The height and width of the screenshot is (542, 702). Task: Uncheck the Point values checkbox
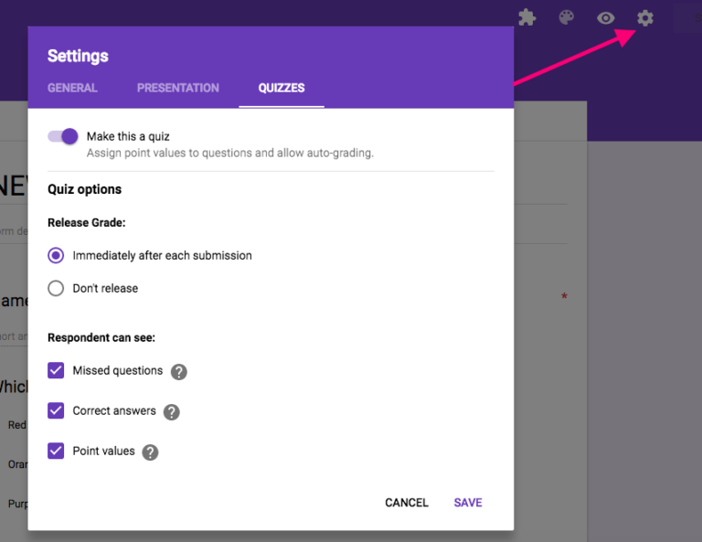(x=56, y=452)
